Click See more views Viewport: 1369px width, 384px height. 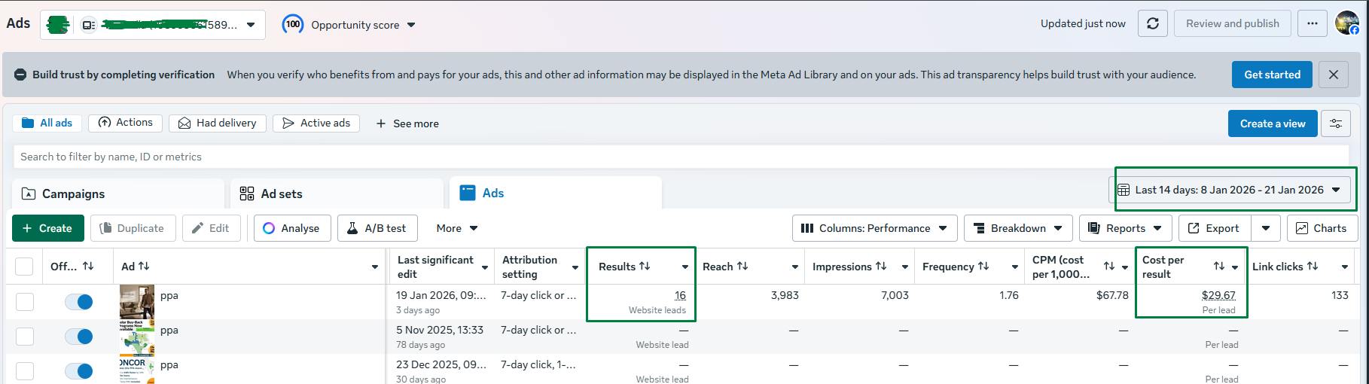(407, 123)
